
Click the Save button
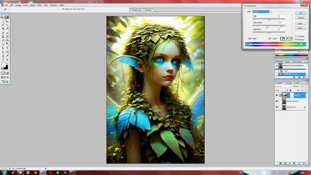coord(301,28)
